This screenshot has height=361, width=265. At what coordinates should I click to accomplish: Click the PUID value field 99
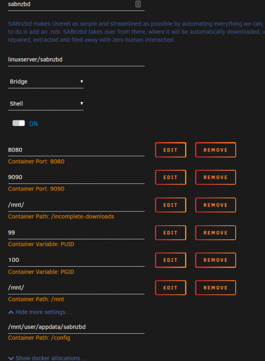76,233
